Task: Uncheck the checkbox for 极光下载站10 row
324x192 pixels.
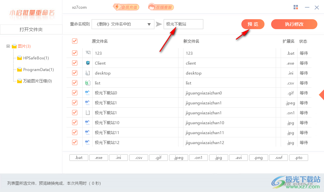Action: tap(75, 122)
